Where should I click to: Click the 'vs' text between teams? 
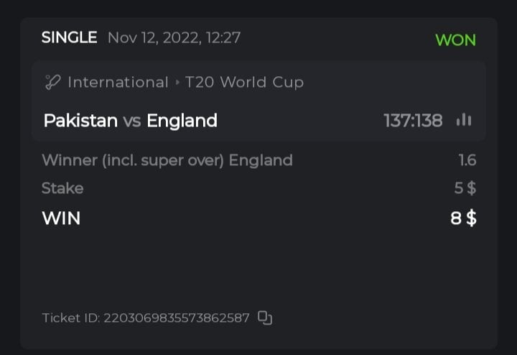click(132, 121)
